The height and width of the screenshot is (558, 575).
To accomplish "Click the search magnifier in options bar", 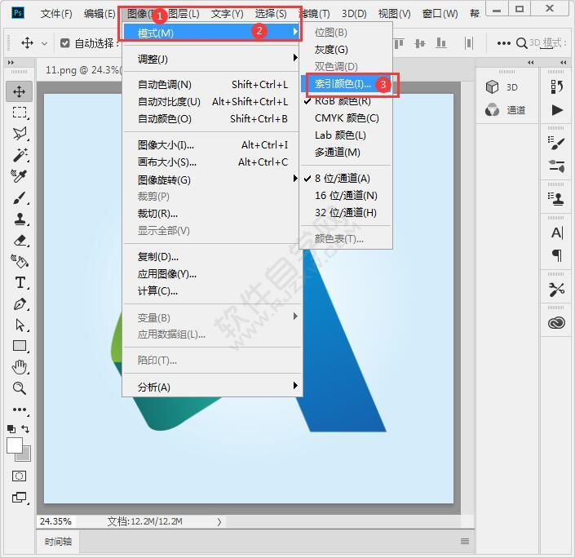I will 521,43.
